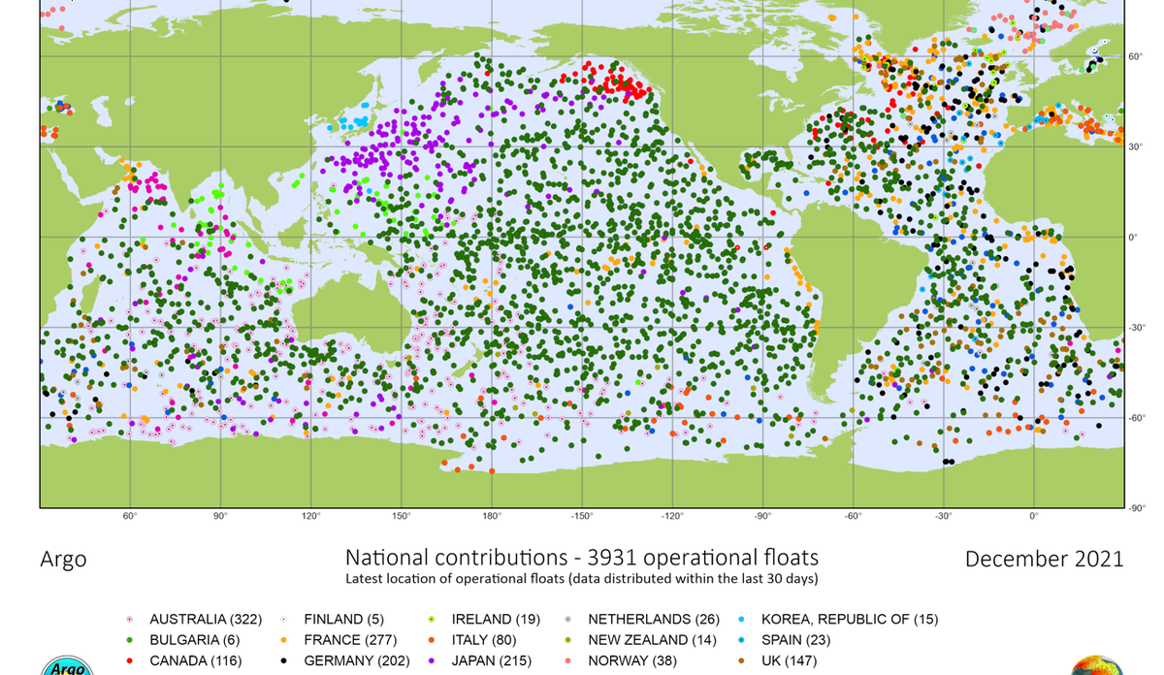Select the purple Japan legend dot
The width and height of the screenshot is (1164, 675).
(x=431, y=661)
